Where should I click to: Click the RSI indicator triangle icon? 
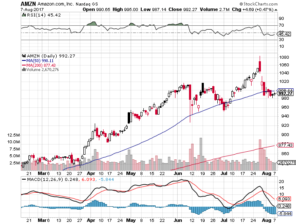tap(24, 15)
